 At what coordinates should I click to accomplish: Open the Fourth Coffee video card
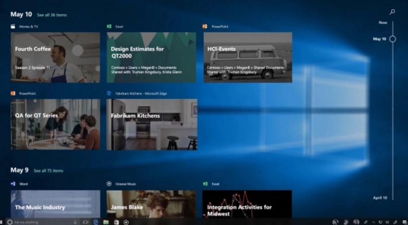pyautogui.click(x=55, y=58)
